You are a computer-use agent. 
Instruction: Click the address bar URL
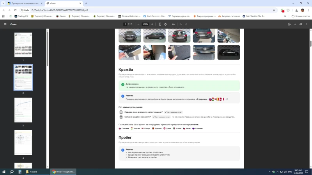click(60, 10)
